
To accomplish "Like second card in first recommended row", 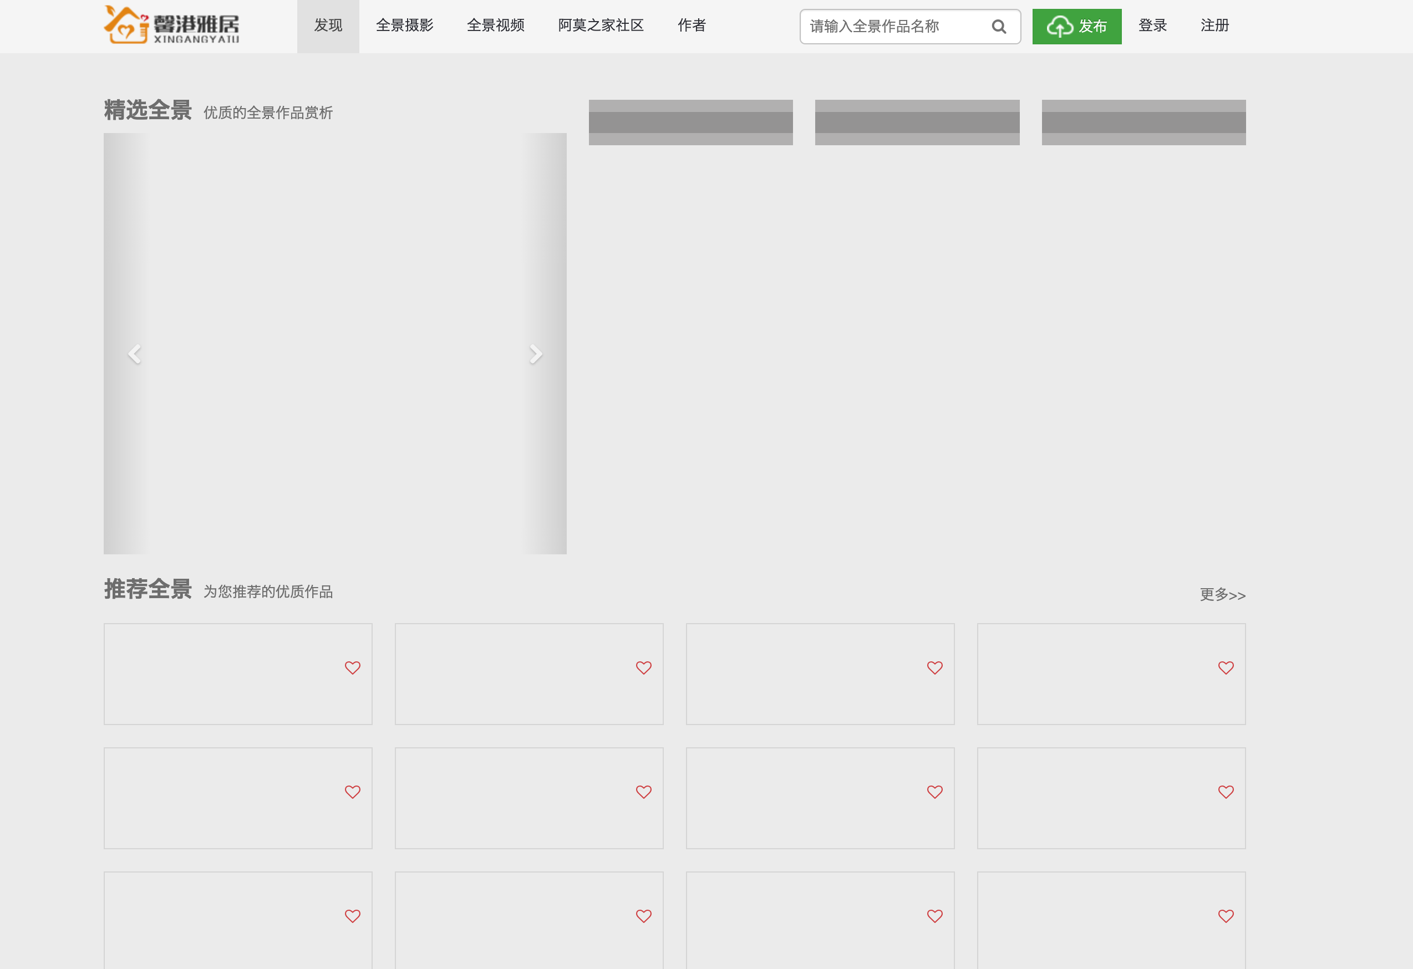I will (x=644, y=667).
